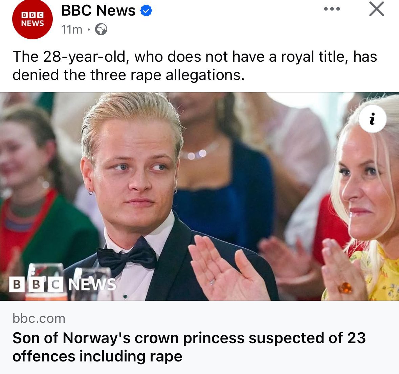The width and height of the screenshot is (399, 374).
Task: Click the red BBC News profile avatar
Action: coord(32,19)
